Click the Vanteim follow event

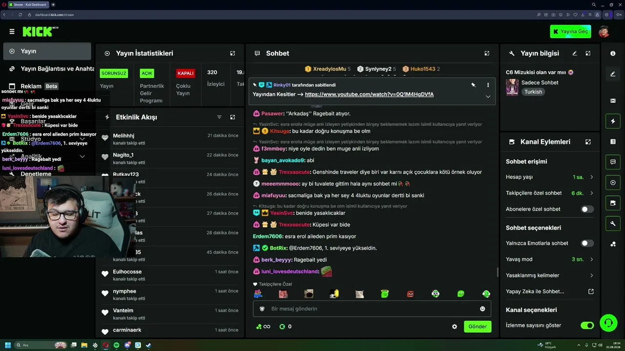coord(170,314)
